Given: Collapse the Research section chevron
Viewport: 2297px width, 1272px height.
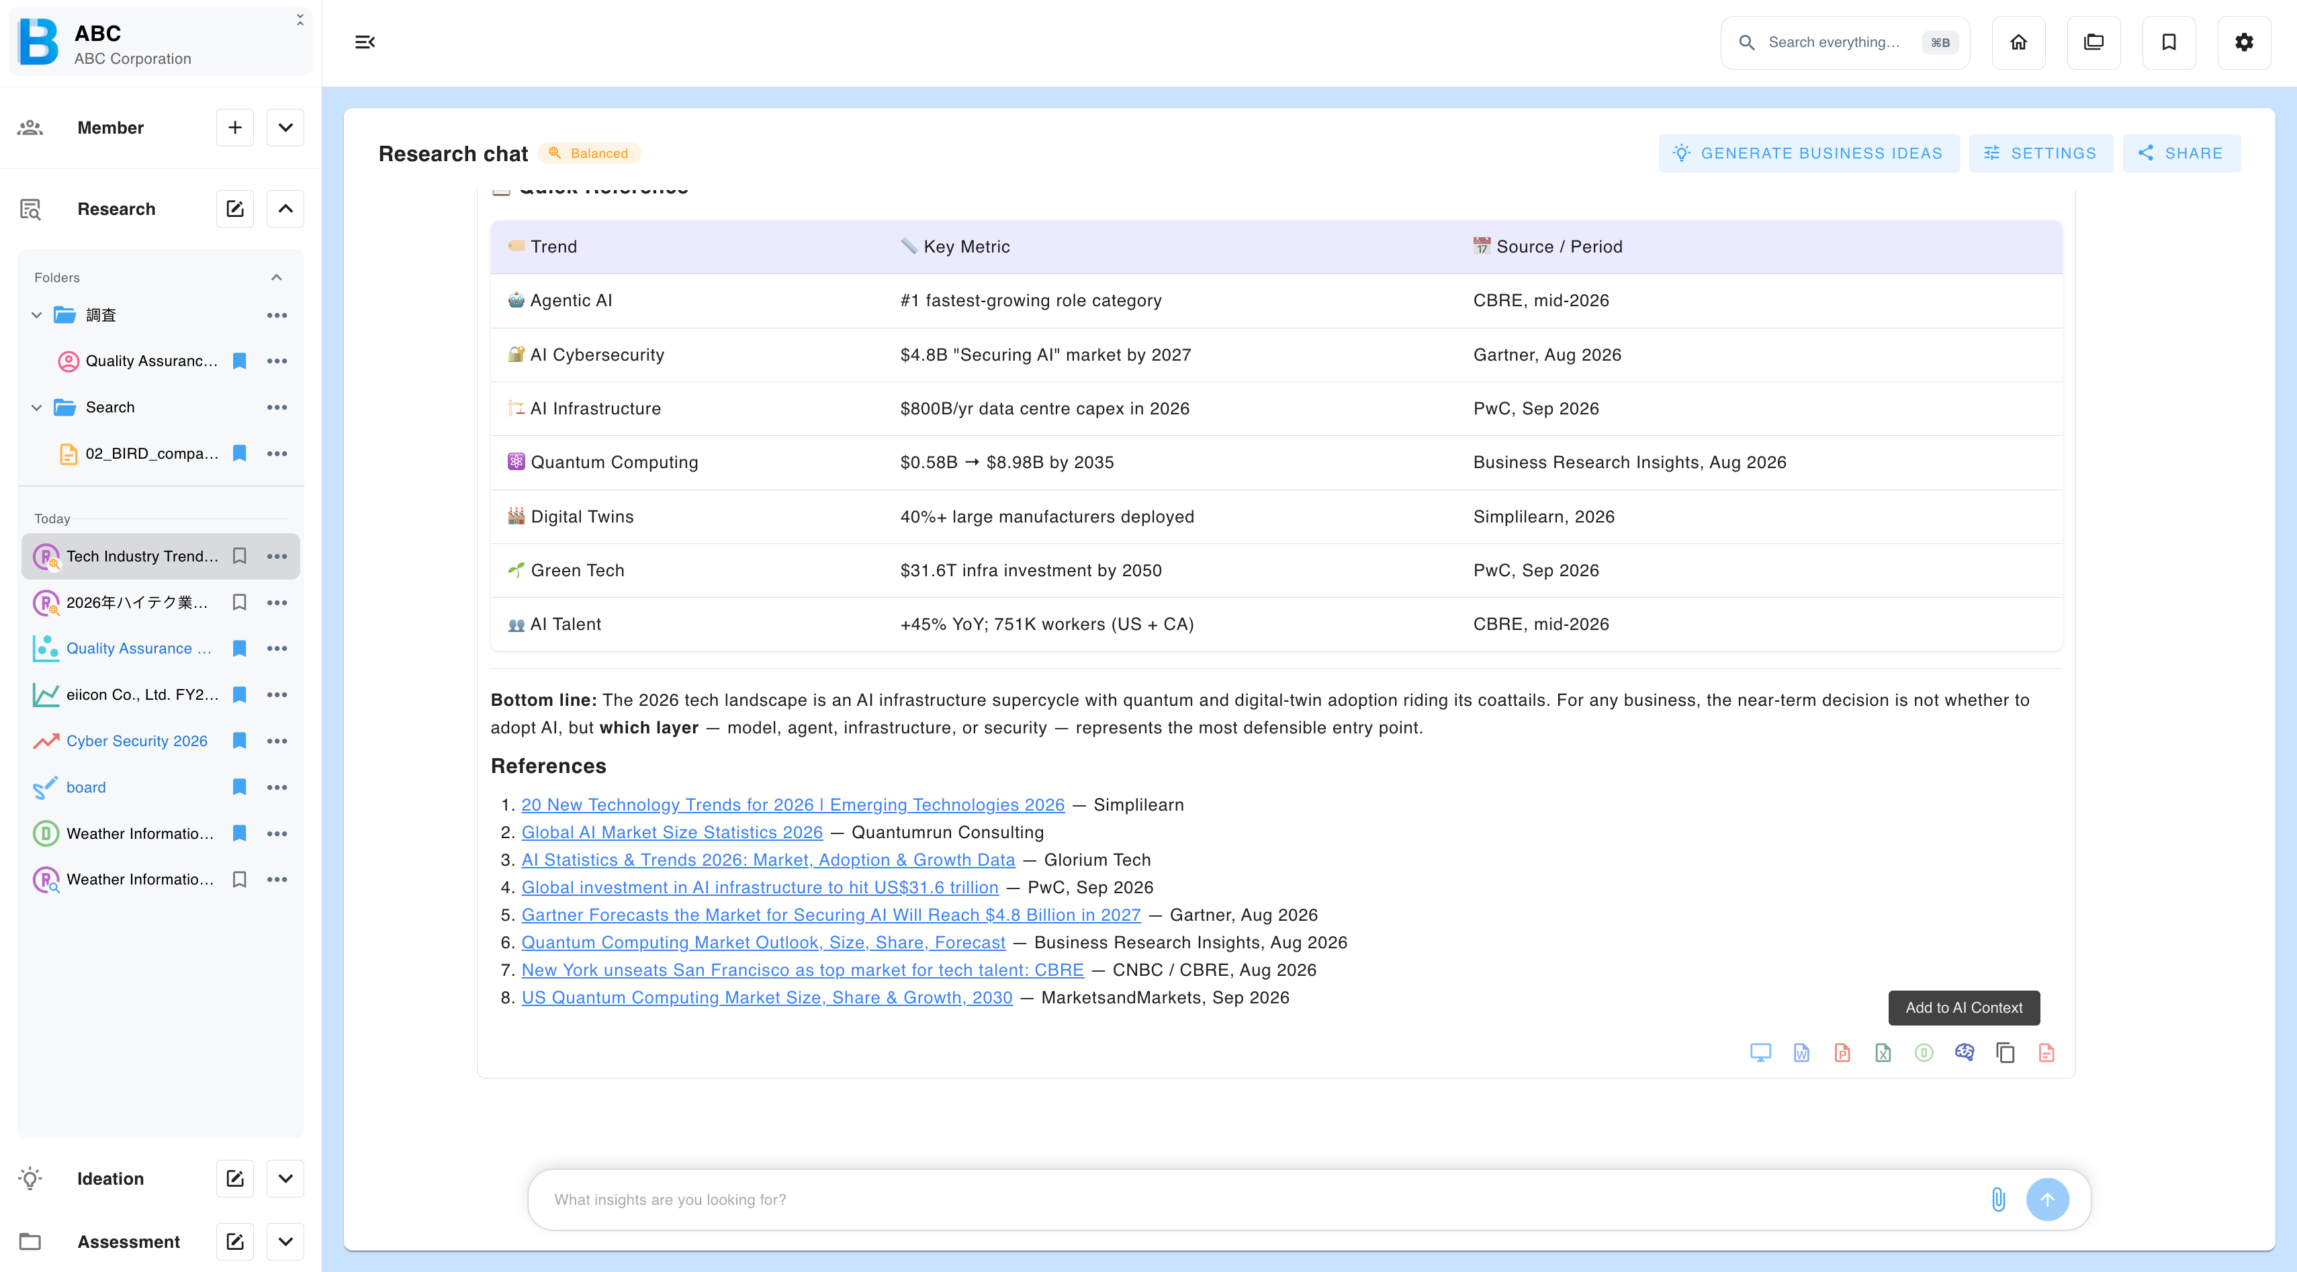Looking at the screenshot, I should 285,209.
